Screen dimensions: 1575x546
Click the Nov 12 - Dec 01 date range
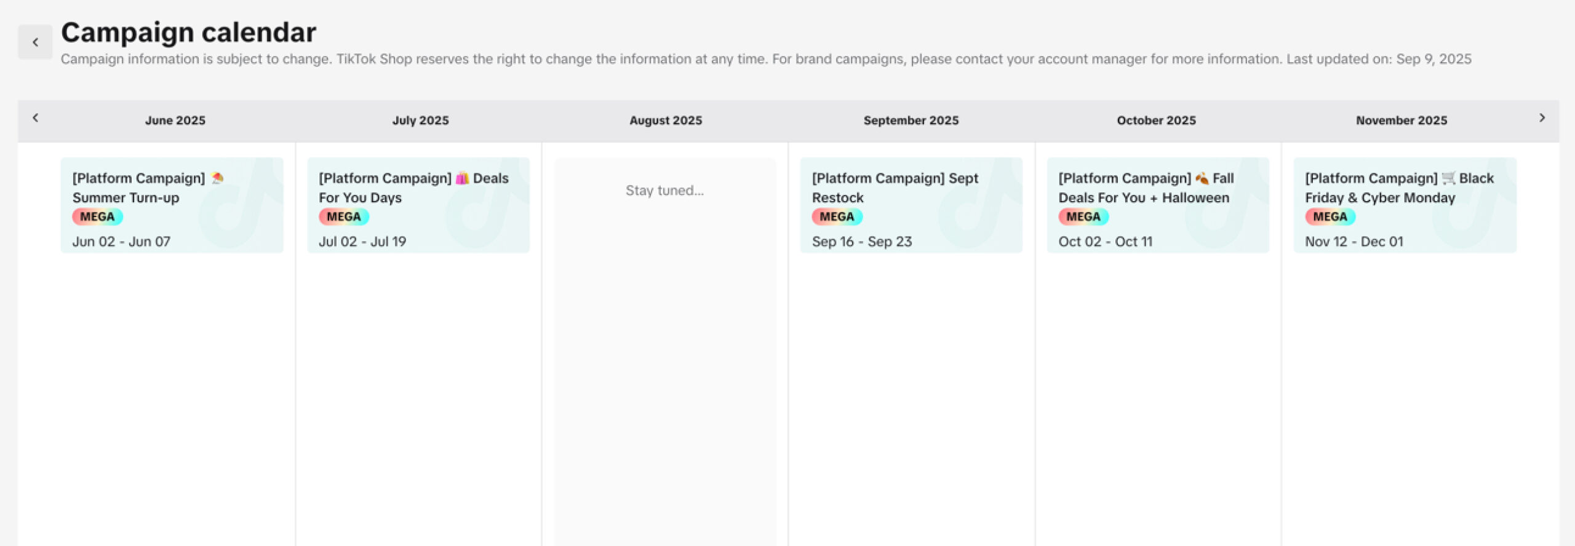[x=1354, y=242]
